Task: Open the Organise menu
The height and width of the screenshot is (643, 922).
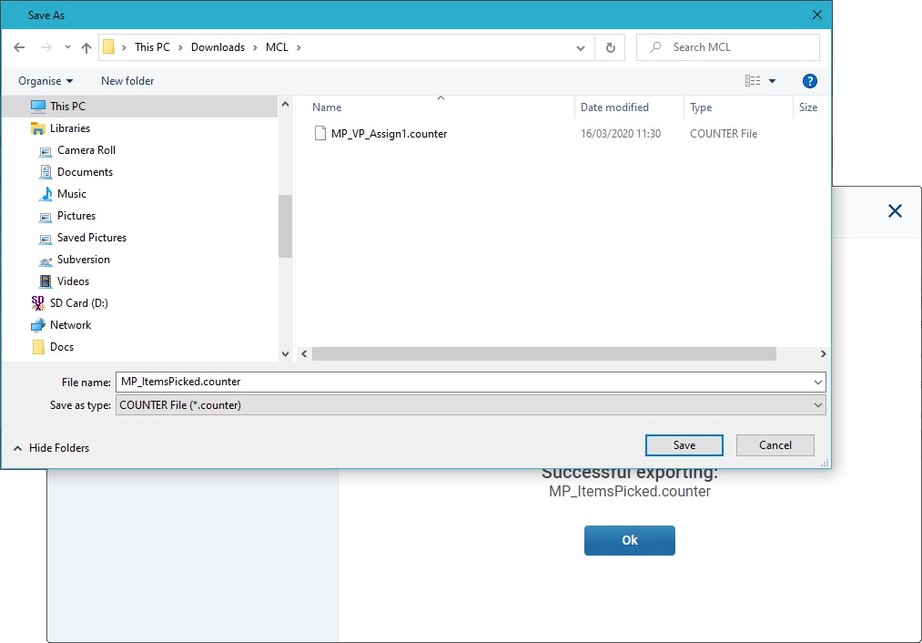Action: (x=46, y=81)
